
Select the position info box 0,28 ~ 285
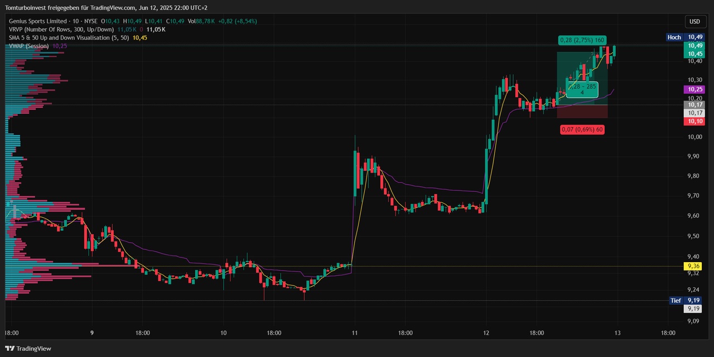pos(582,89)
